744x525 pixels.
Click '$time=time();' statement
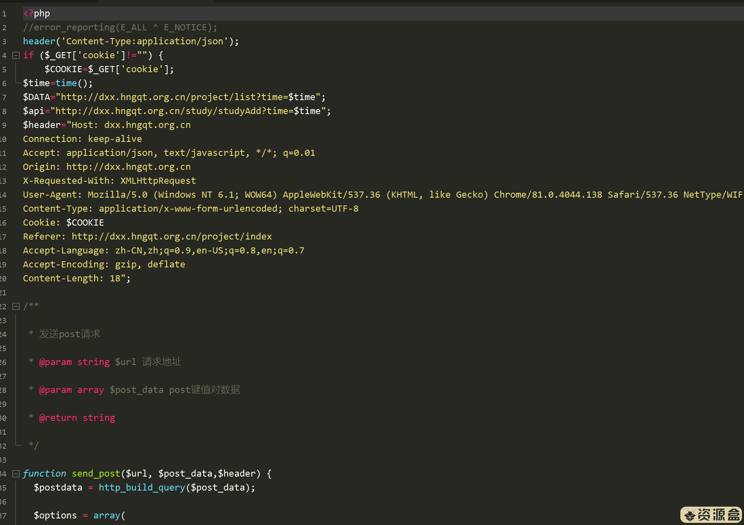[x=58, y=83]
